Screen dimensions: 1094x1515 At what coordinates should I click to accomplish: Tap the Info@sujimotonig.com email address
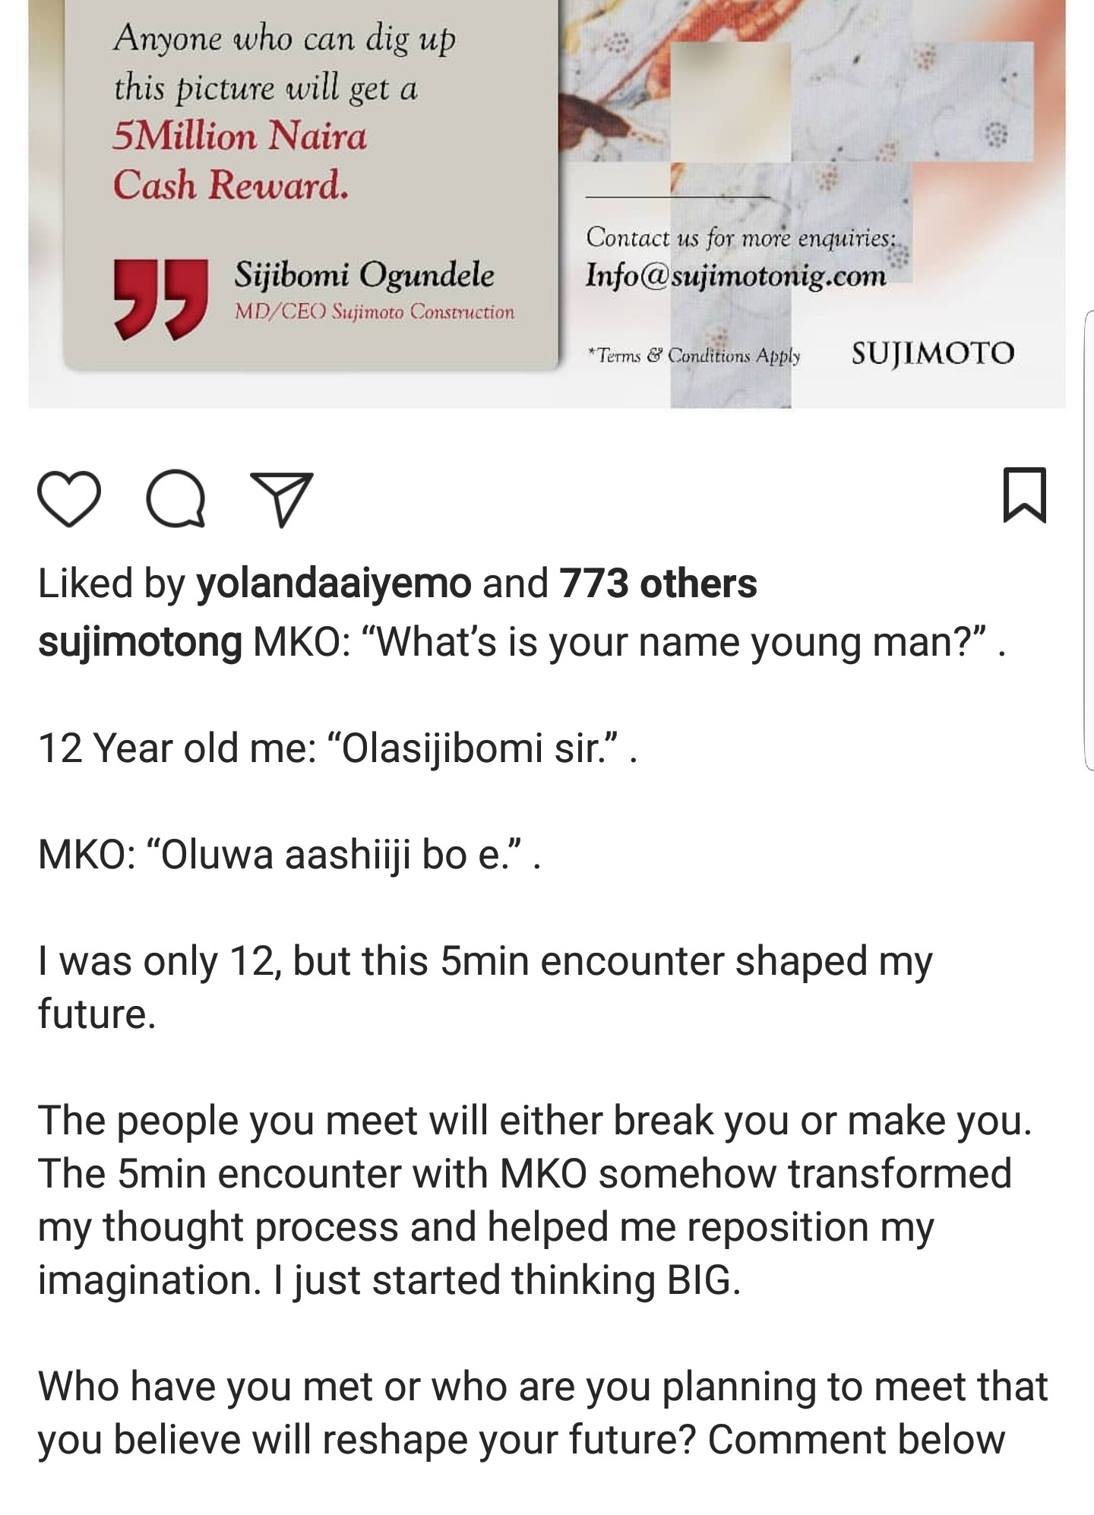(735, 275)
